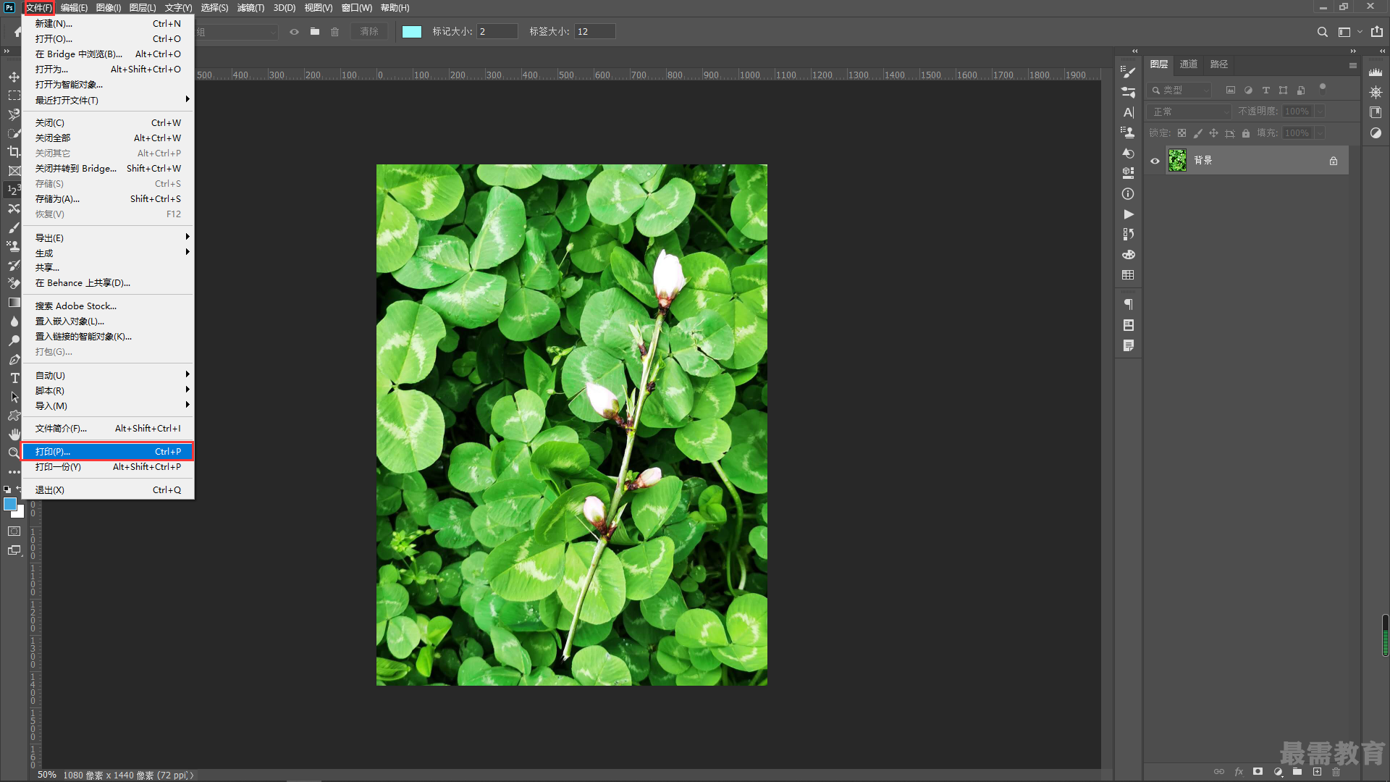
Task: Open the workspace switcher dropdown
Action: pos(1349,32)
